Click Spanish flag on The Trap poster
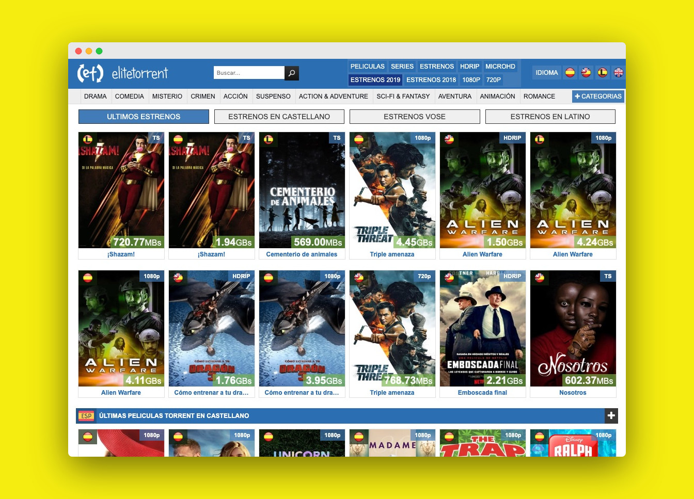This screenshot has height=499, width=694. pos(449,437)
